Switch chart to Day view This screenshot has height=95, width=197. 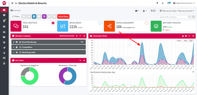coord(191,41)
